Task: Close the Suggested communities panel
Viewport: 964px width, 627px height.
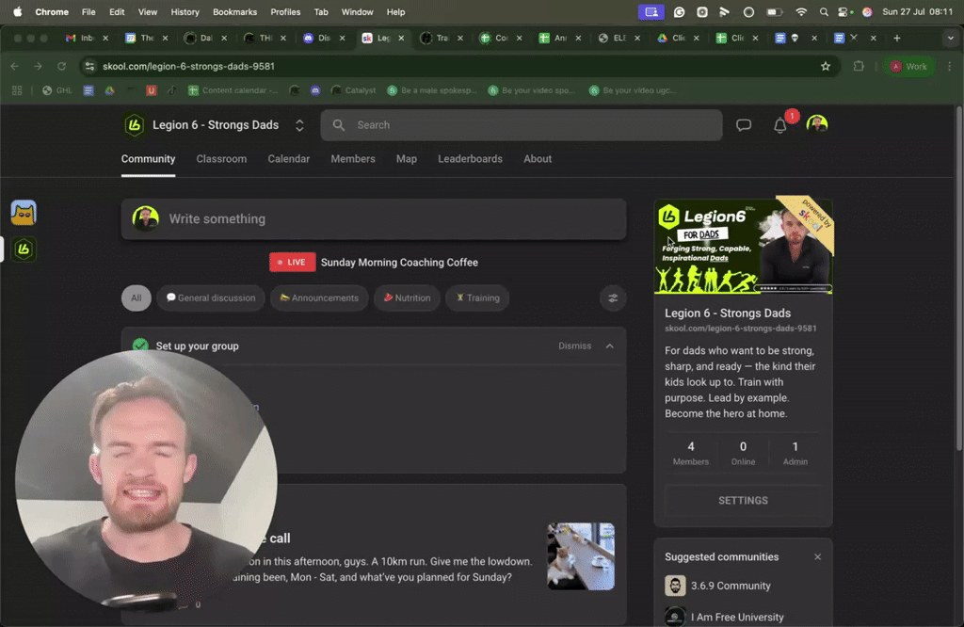Action: click(x=818, y=557)
